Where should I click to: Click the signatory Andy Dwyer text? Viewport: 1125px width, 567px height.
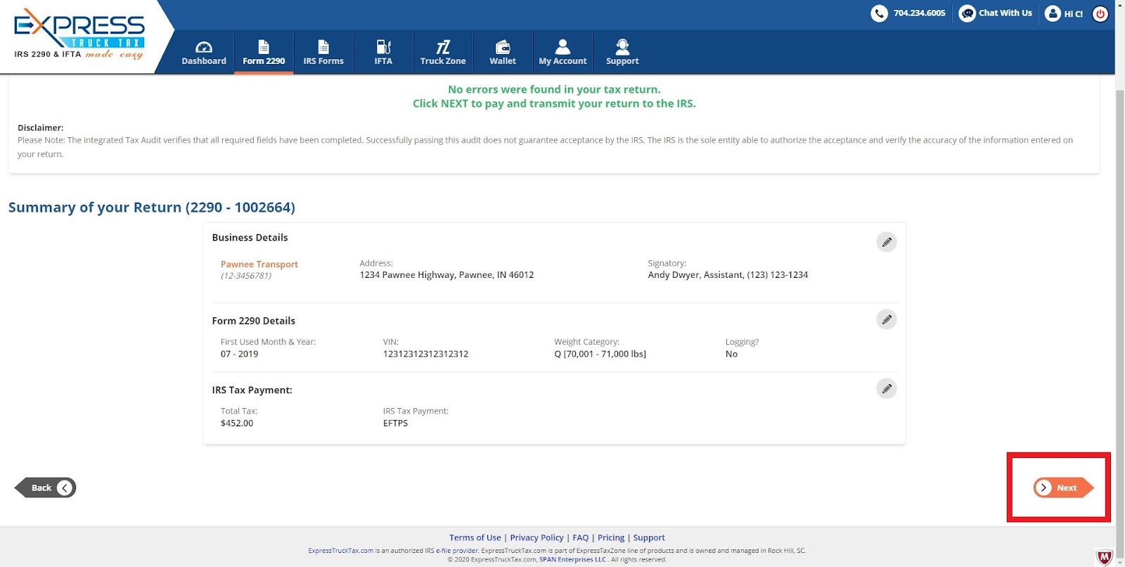pyautogui.click(x=728, y=275)
